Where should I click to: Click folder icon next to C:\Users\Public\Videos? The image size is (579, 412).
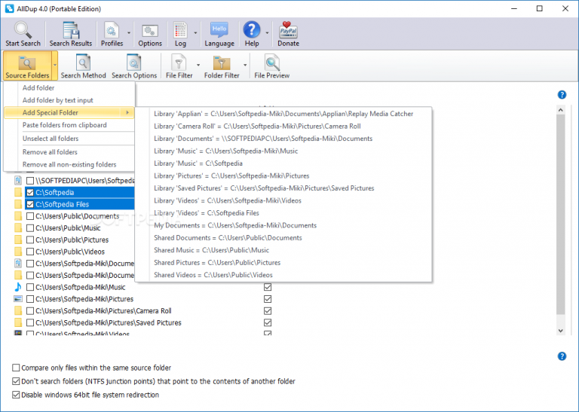(x=18, y=252)
